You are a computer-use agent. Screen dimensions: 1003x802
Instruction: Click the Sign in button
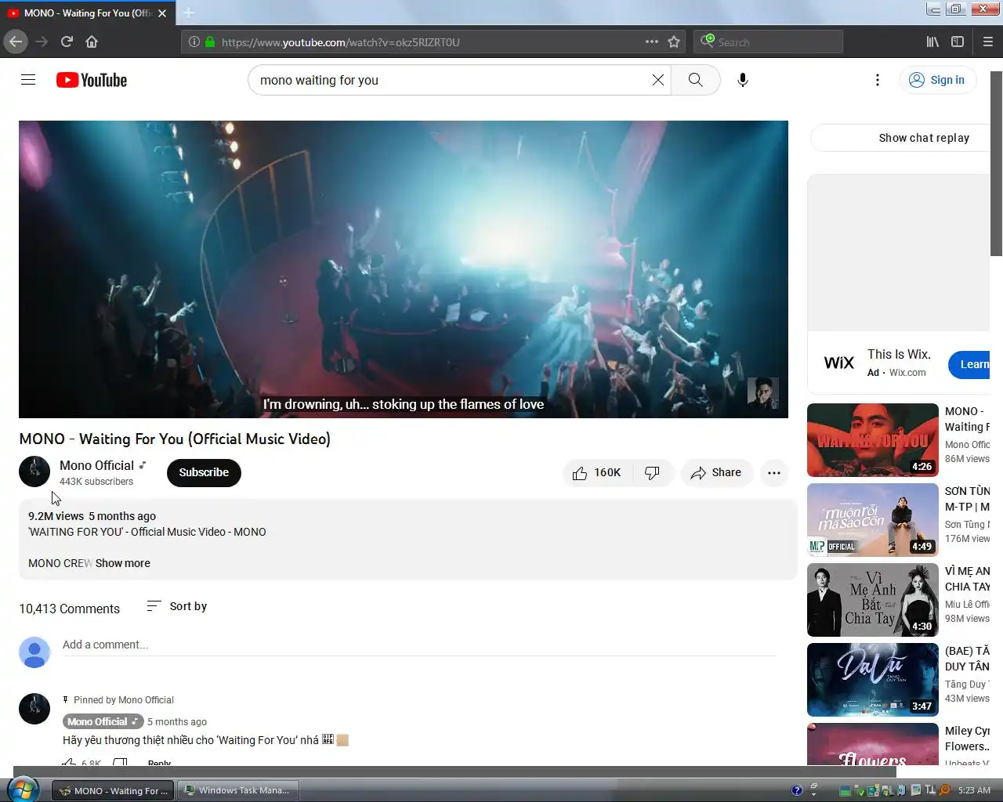click(937, 80)
